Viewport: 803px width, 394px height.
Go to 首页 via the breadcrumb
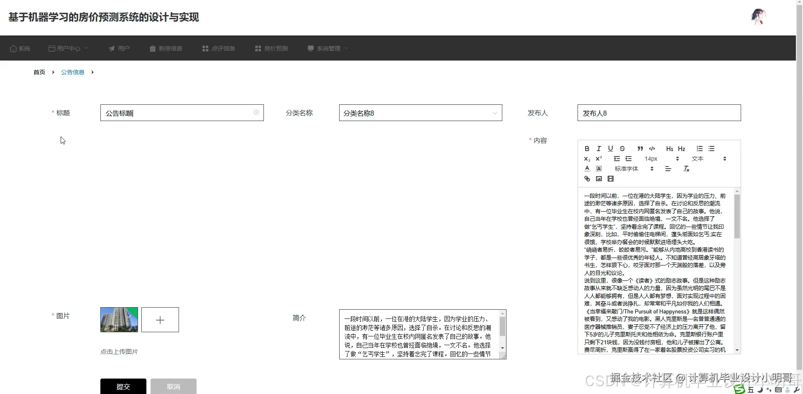click(x=38, y=72)
